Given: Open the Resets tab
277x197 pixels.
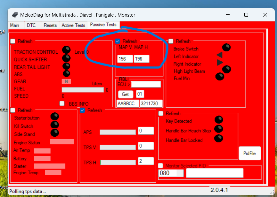Looking at the screenshot, I should [x=50, y=25].
